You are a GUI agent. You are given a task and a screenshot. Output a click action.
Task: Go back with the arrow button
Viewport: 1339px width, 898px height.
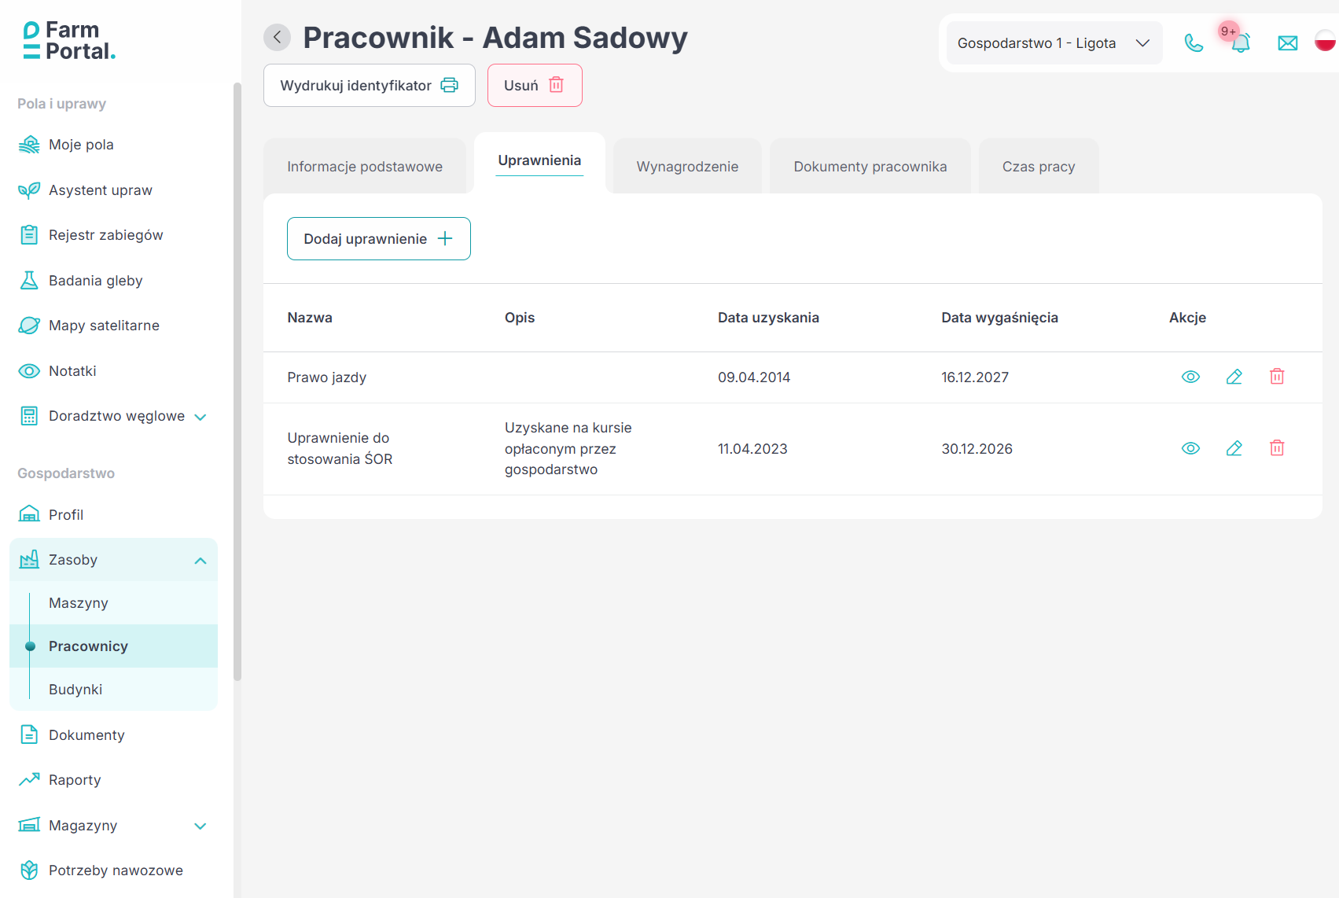[277, 37]
